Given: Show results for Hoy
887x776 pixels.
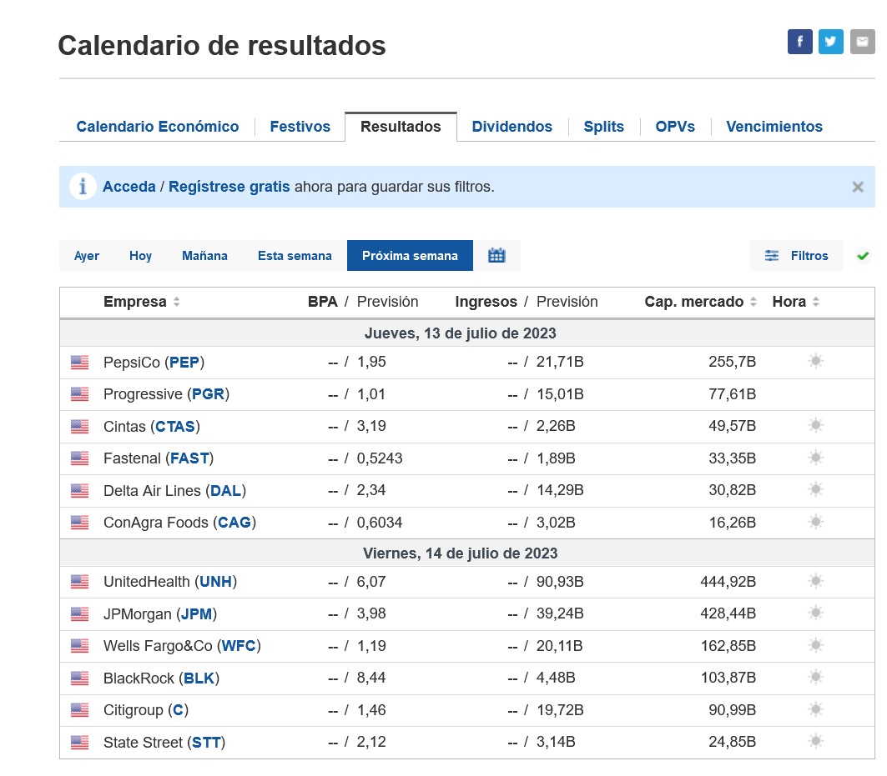Looking at the screenshot, I should click(x=140, y=255).
